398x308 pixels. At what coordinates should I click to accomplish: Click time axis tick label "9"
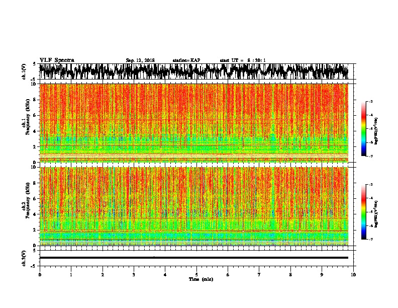tap(322, 275)
